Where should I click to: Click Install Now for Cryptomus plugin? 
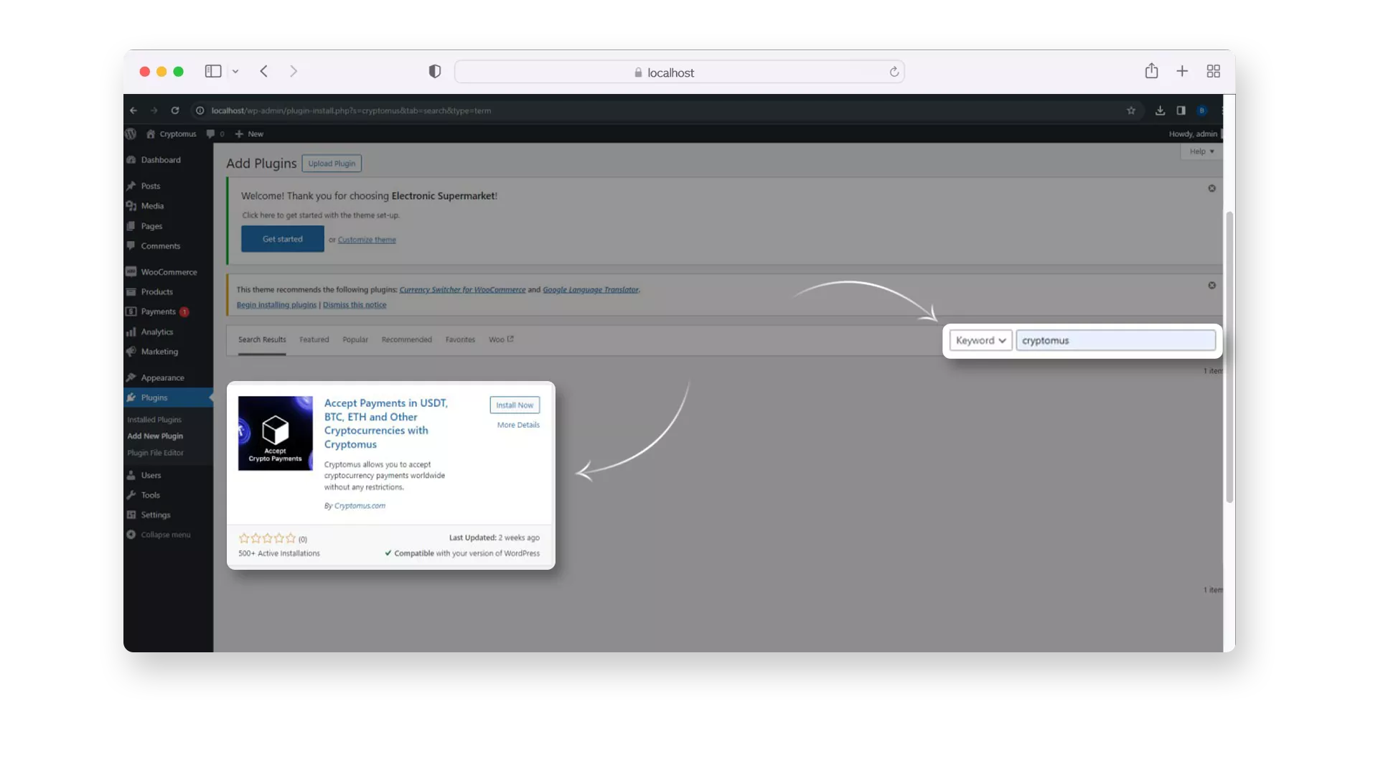tap(515, 405)
